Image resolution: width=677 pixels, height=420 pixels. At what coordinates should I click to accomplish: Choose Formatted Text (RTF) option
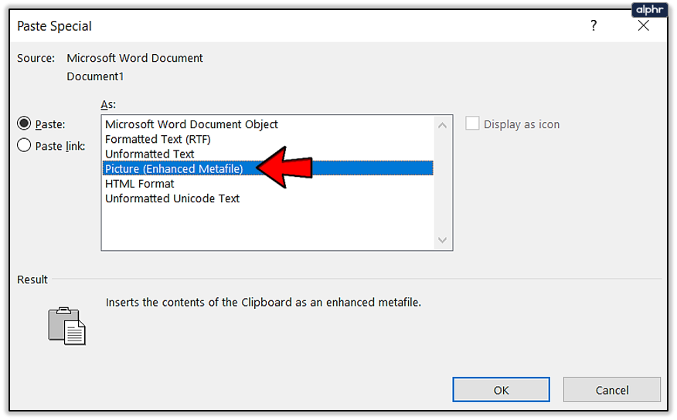click(x=158, y=139)
